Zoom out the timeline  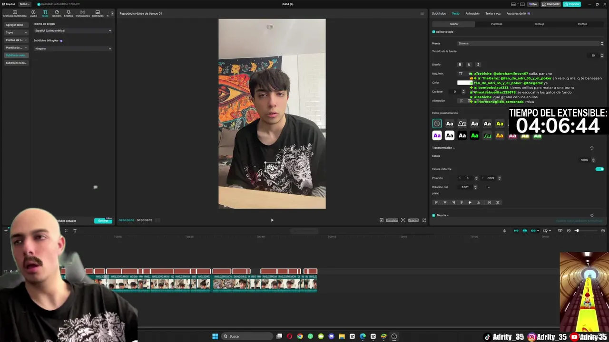click(x=569, y=231)
